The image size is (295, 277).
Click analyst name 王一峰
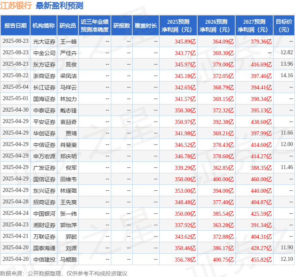tap(68, 42)
